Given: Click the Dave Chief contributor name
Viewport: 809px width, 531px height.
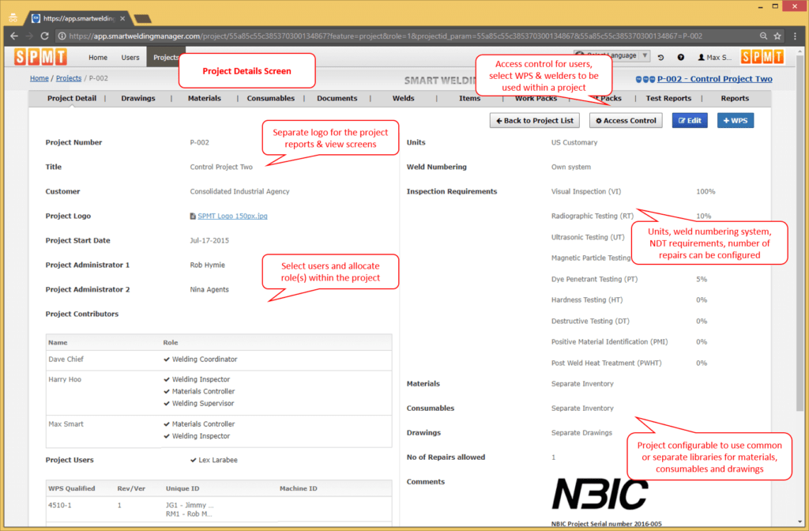Looking at the screenshot, I should click(x=66, y=360).
